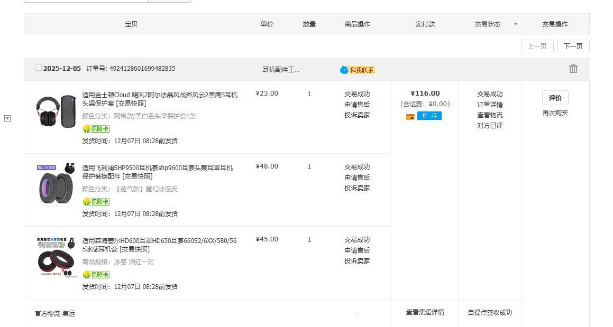View shipment tracking via 查看物流

490,115
